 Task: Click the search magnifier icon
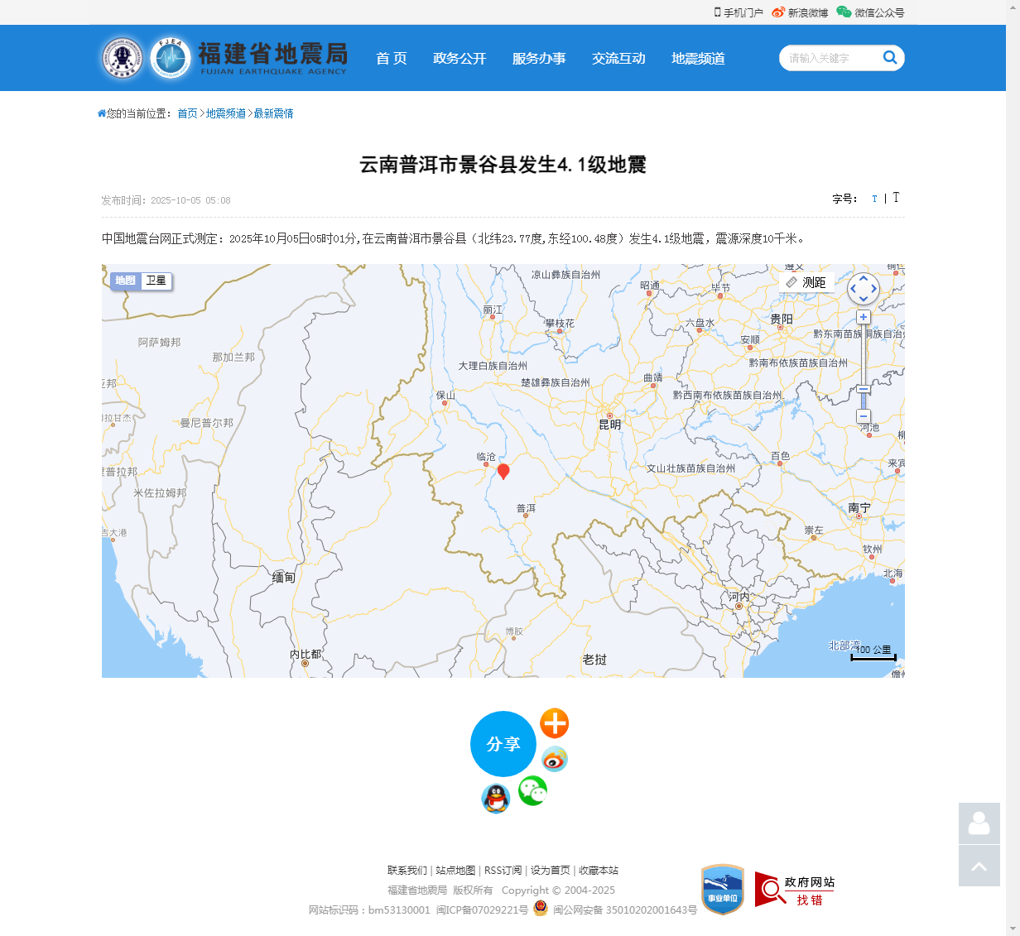coord(890,58)
